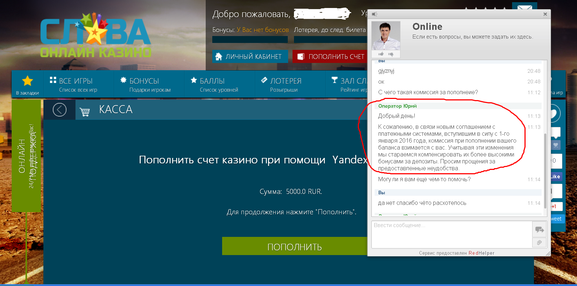Image resolution: width=577 pixels, height=286 pixels.
Task: Open the green "ОНЛАЙН ПОДДЕРЖКА" side tab
Action: pyautogui.click(x=26, y=156)
